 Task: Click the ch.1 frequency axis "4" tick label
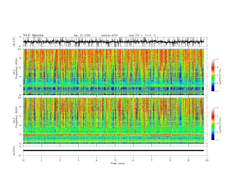(21, 77)
